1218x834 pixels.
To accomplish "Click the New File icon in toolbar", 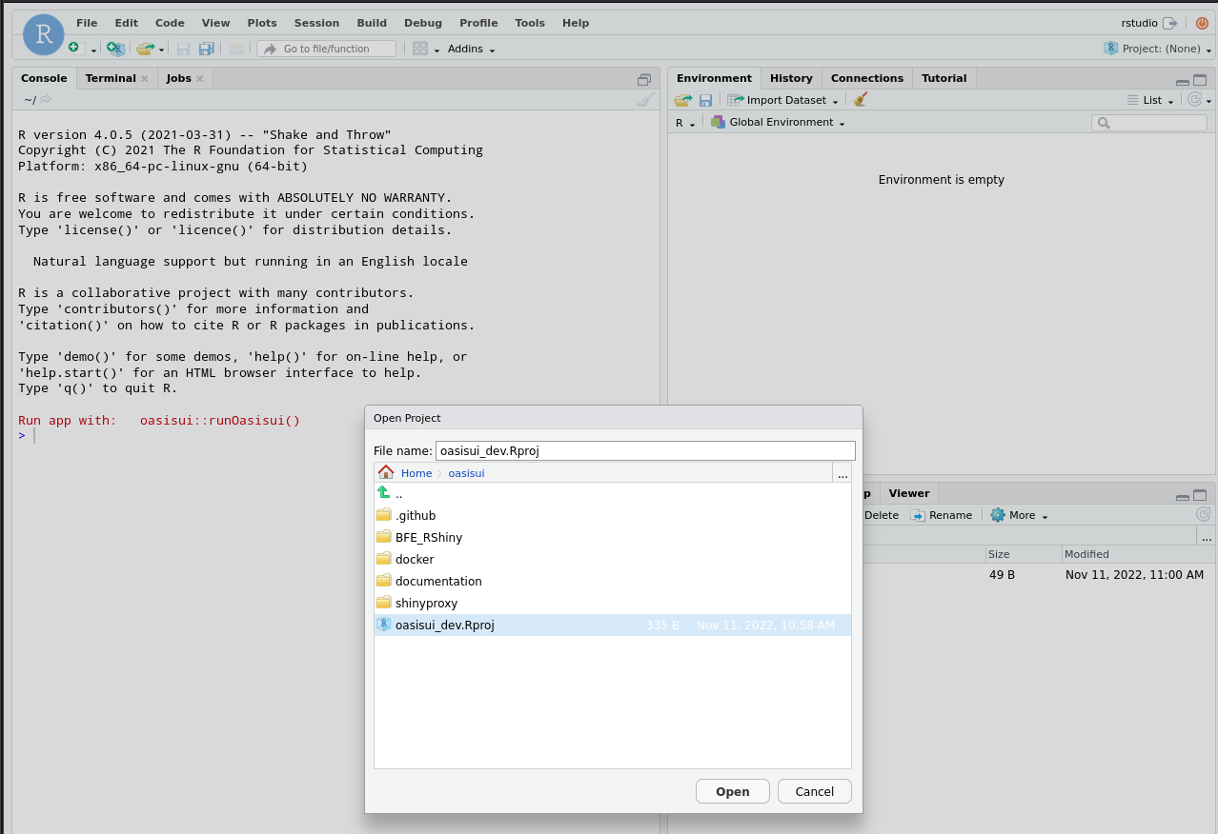I will [x=75, y=49].
